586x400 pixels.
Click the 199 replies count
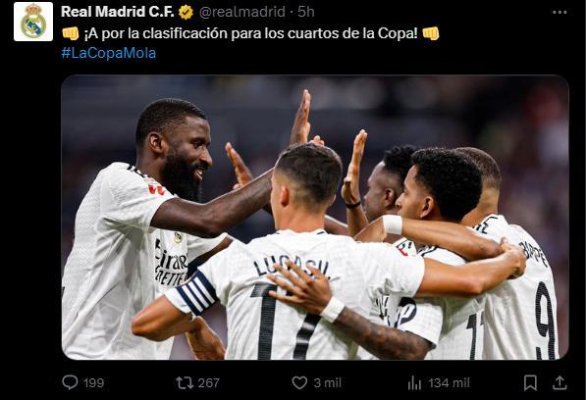pyautogui.click(x=94, y=383)
